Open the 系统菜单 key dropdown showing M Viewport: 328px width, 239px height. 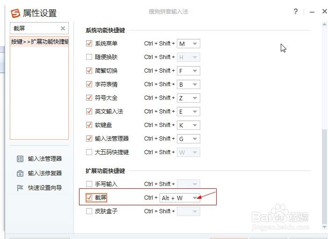[189, 44]
